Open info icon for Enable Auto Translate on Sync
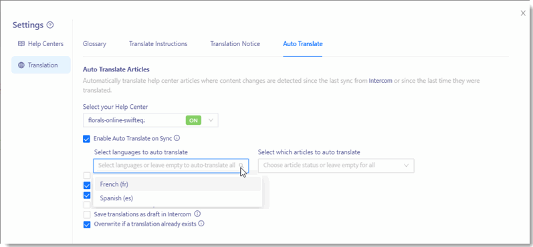The width and height of the screenshot is (533, 247). point(177,138)
